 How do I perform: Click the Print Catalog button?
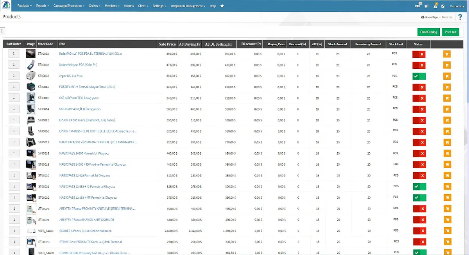pos(429,32)
